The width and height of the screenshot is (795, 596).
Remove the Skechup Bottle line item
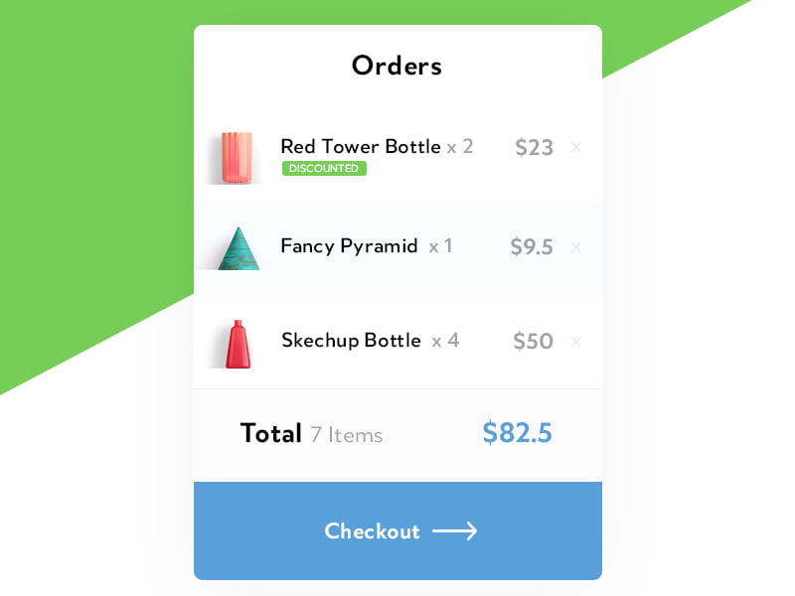point(576,342)
